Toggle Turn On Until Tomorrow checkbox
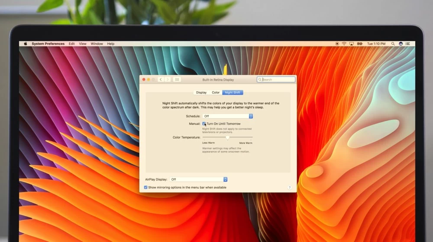 click(x=204, y=124)
